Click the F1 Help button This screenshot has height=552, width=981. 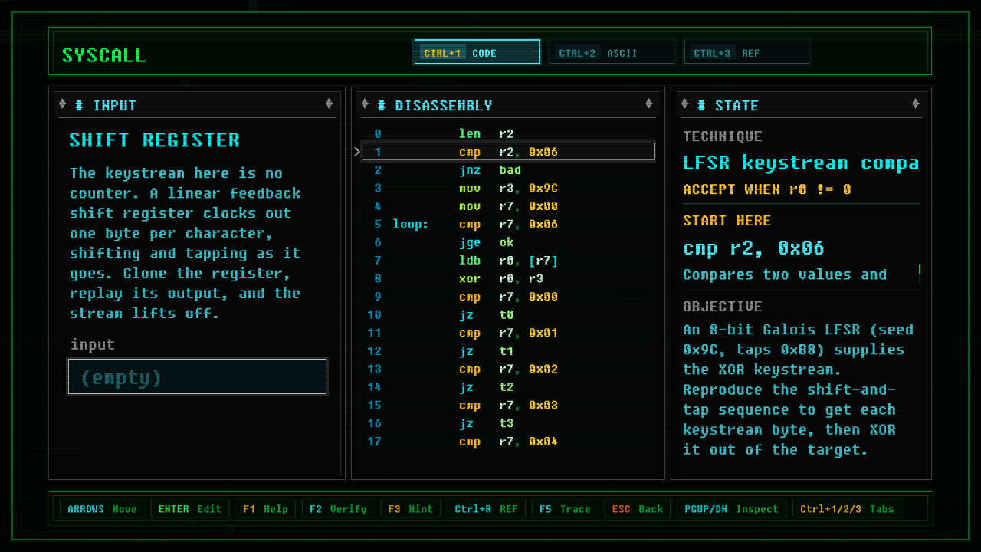point(265,508)
